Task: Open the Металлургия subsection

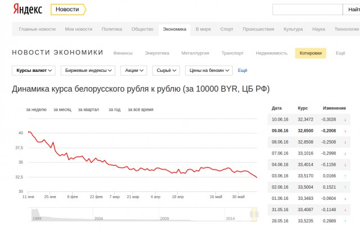Action: [195, 53]
